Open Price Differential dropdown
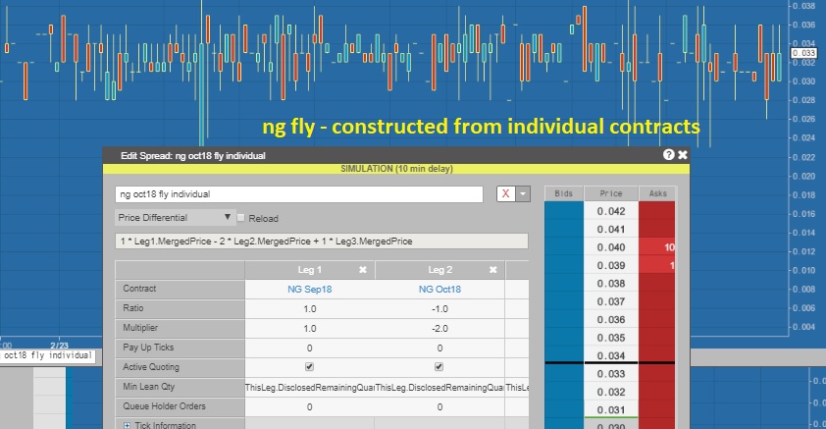 pos(175,217)
